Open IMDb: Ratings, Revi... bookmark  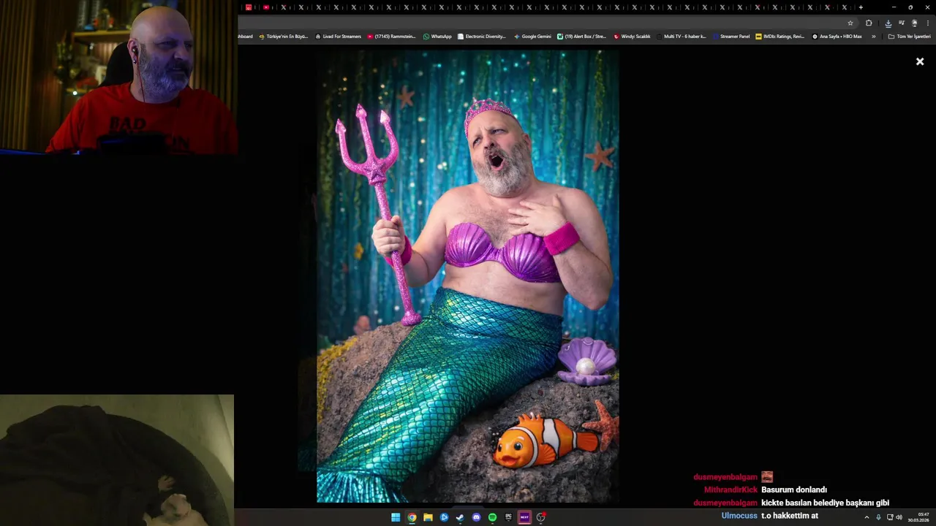[780, 36]
